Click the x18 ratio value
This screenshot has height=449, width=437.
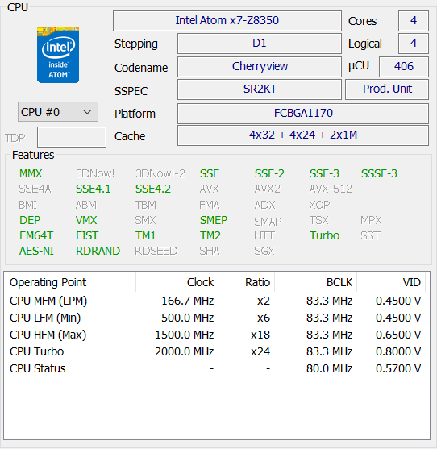[x=260, y=335]
